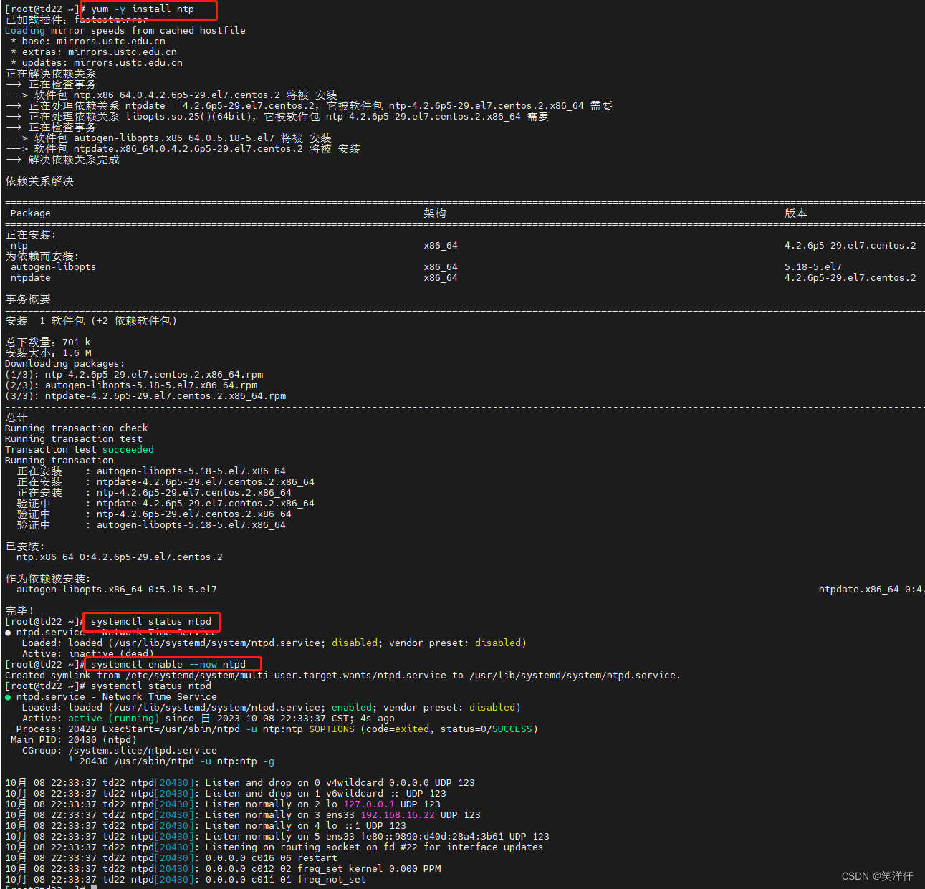Viewport: 925px width, 889px height.
Task: Click 'fe80::9890:d40d:28a4:3b61' IPv6 address
Action: [432, 837]
